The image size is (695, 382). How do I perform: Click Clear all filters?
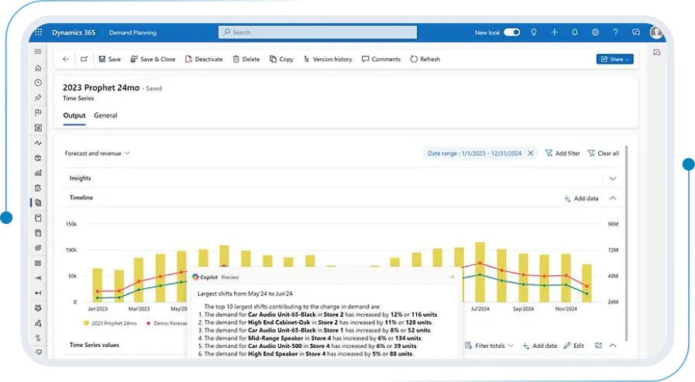pos(603,153)
